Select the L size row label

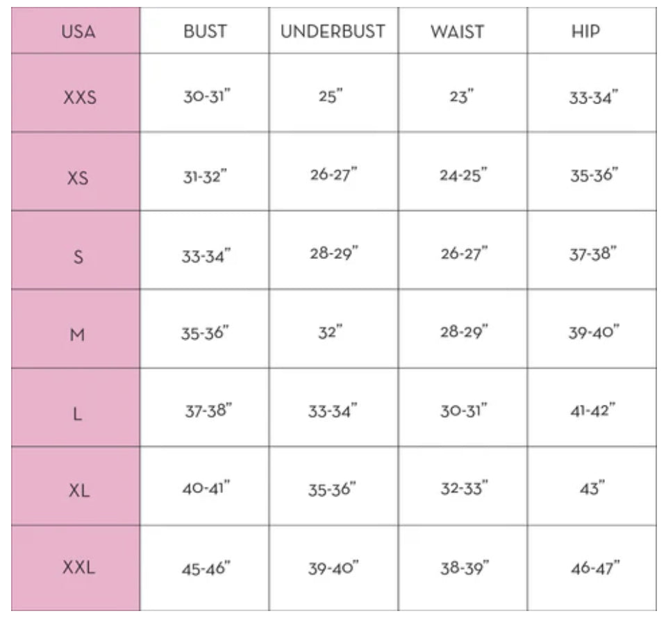pyautogui.click(x=78, y=415)
